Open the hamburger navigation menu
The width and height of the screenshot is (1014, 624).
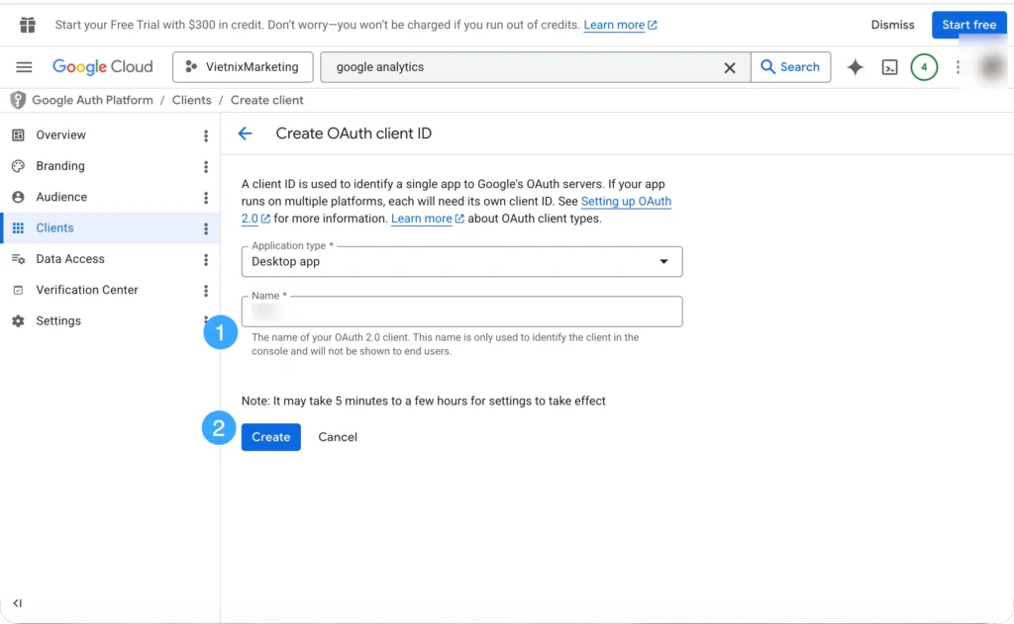(x=24, y=67)
